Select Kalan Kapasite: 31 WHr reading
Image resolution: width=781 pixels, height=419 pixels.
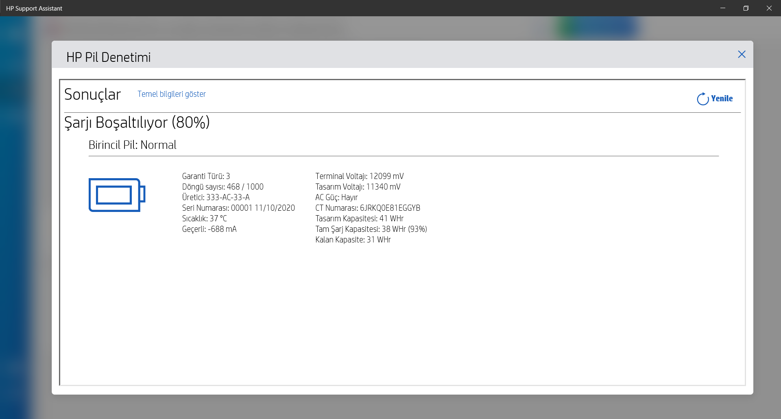point(353,240)
